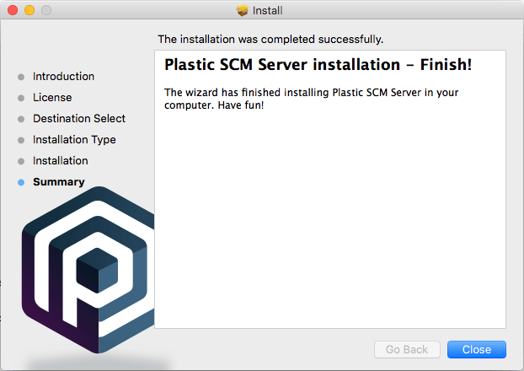Viewport: 524px width, 371px height.
Task: Click the gray bullet next to Introduction
Action: (x=21, y=77)
